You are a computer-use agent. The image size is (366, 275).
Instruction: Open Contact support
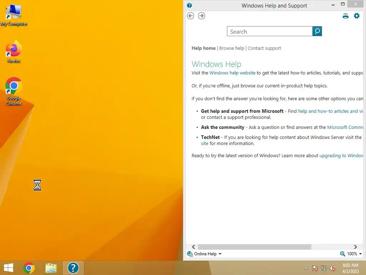point(264,48)
